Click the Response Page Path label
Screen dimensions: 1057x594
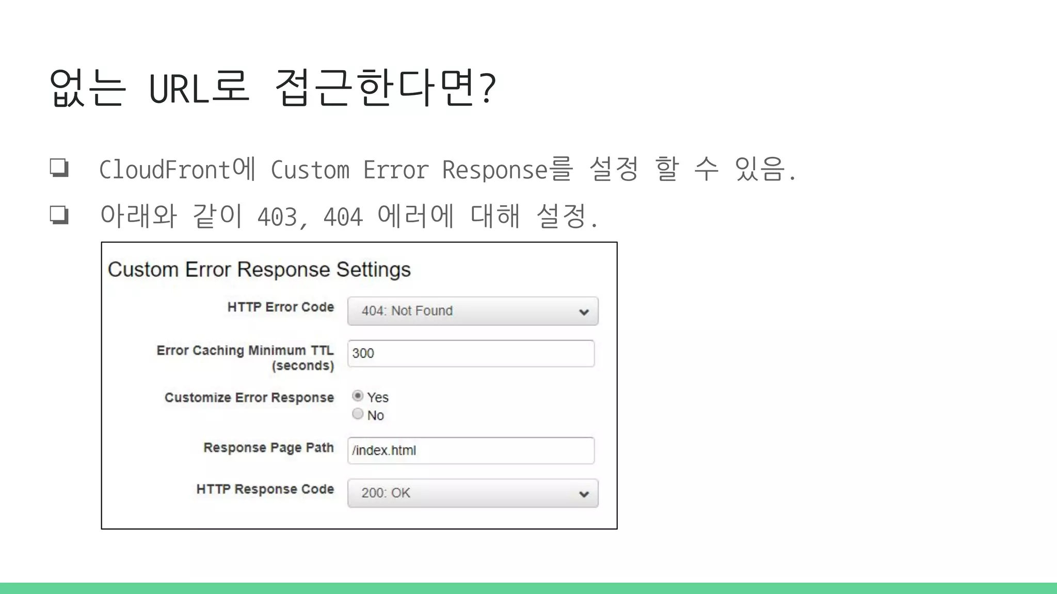(x=268, y=448)
